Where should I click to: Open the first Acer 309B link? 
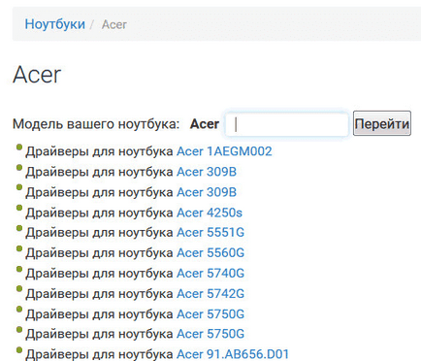click(x=207, y=172)
